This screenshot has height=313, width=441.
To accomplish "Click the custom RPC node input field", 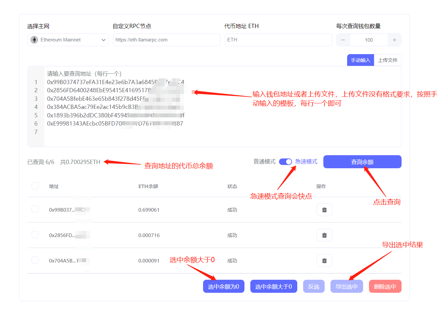I will (x=166, y=40).
